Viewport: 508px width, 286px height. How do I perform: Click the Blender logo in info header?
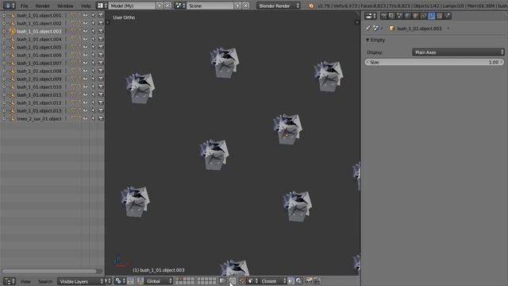click(311, 6)
